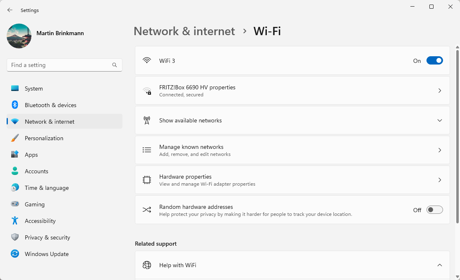
Task: Click the Bluetooth & devices icon
Action: (x=15, y=105)
